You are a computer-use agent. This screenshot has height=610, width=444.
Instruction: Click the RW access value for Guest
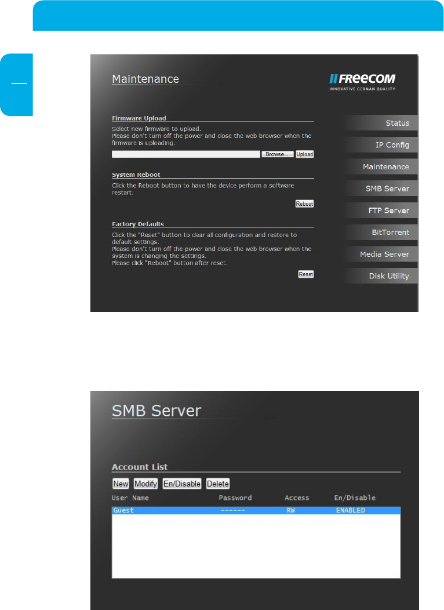pos(290,510)
